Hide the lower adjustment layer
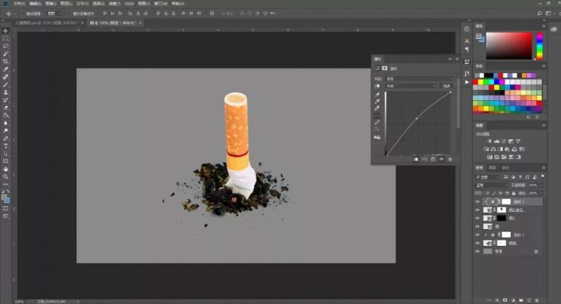Viewport: 561px width, 304px height. (x=477, y=235)
